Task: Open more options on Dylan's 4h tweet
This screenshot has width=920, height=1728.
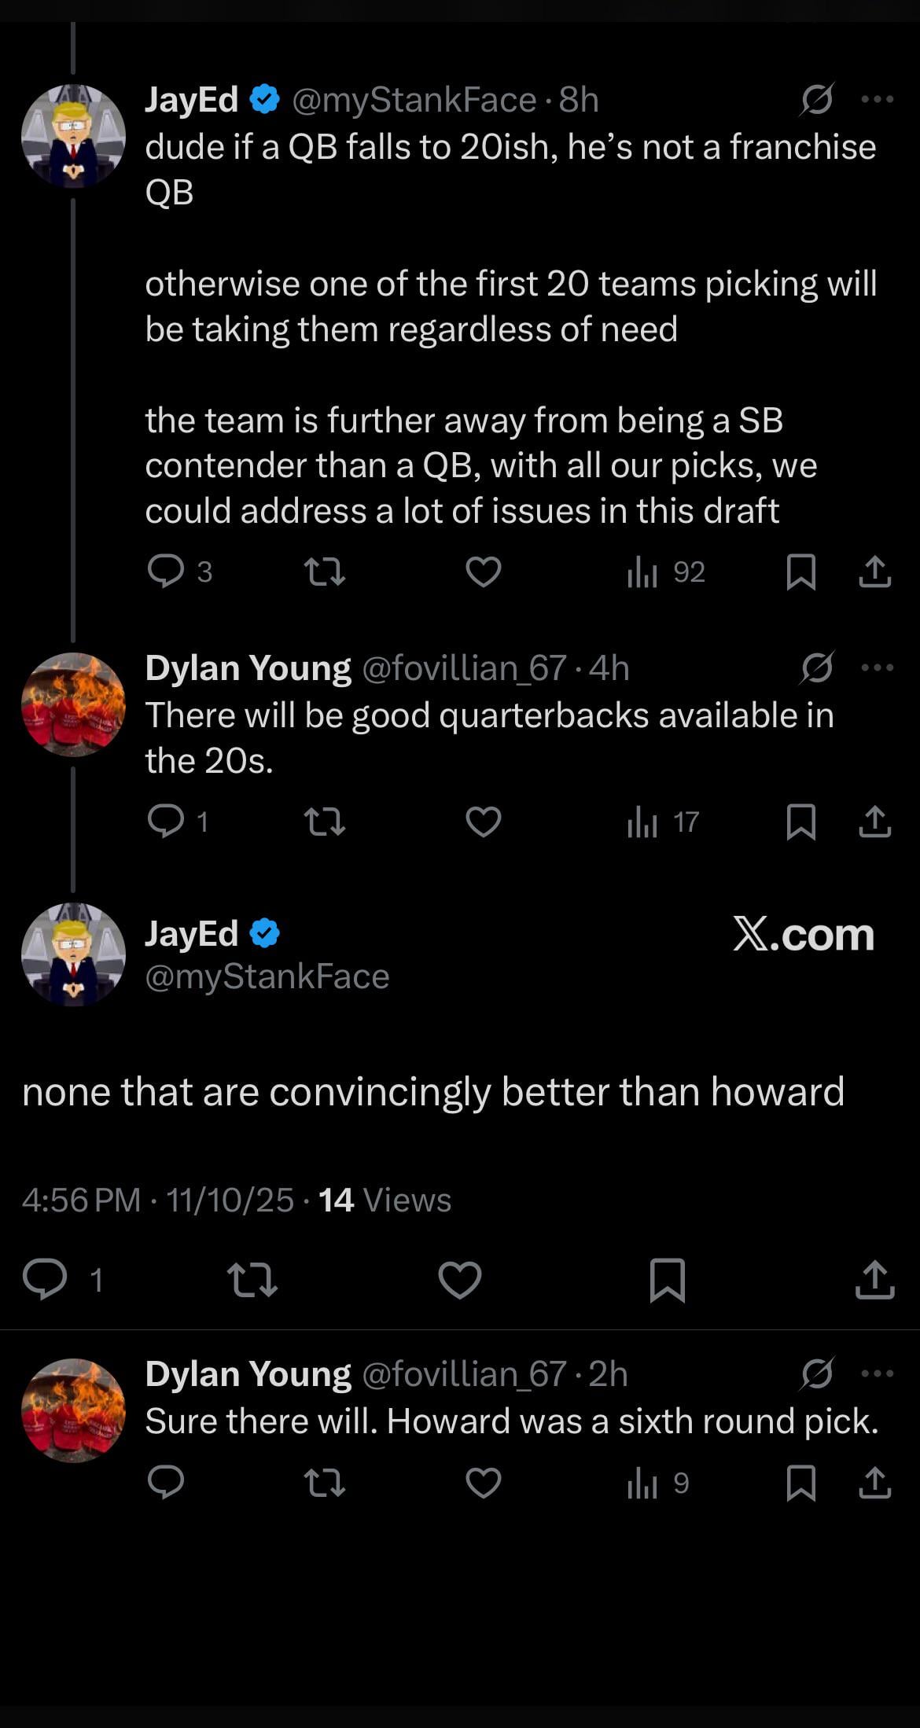Action: pos(878,668)
